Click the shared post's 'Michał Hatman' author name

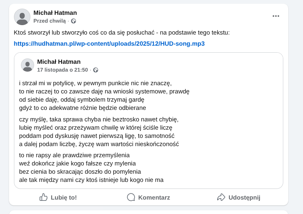click(59, 62)
